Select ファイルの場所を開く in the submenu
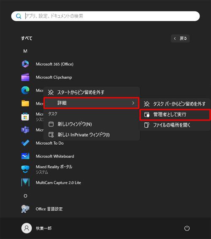 (175, 125)
